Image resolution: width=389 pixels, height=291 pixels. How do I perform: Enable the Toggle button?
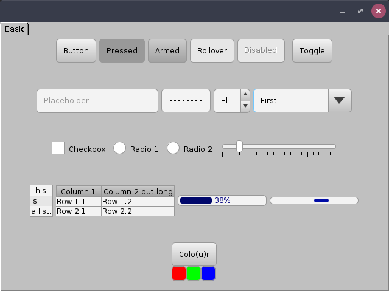(312, 51)
